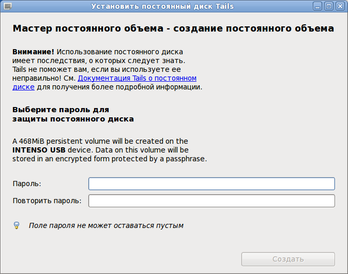Click the 'A 468MiB persistent volume' text

coord(62,141)
